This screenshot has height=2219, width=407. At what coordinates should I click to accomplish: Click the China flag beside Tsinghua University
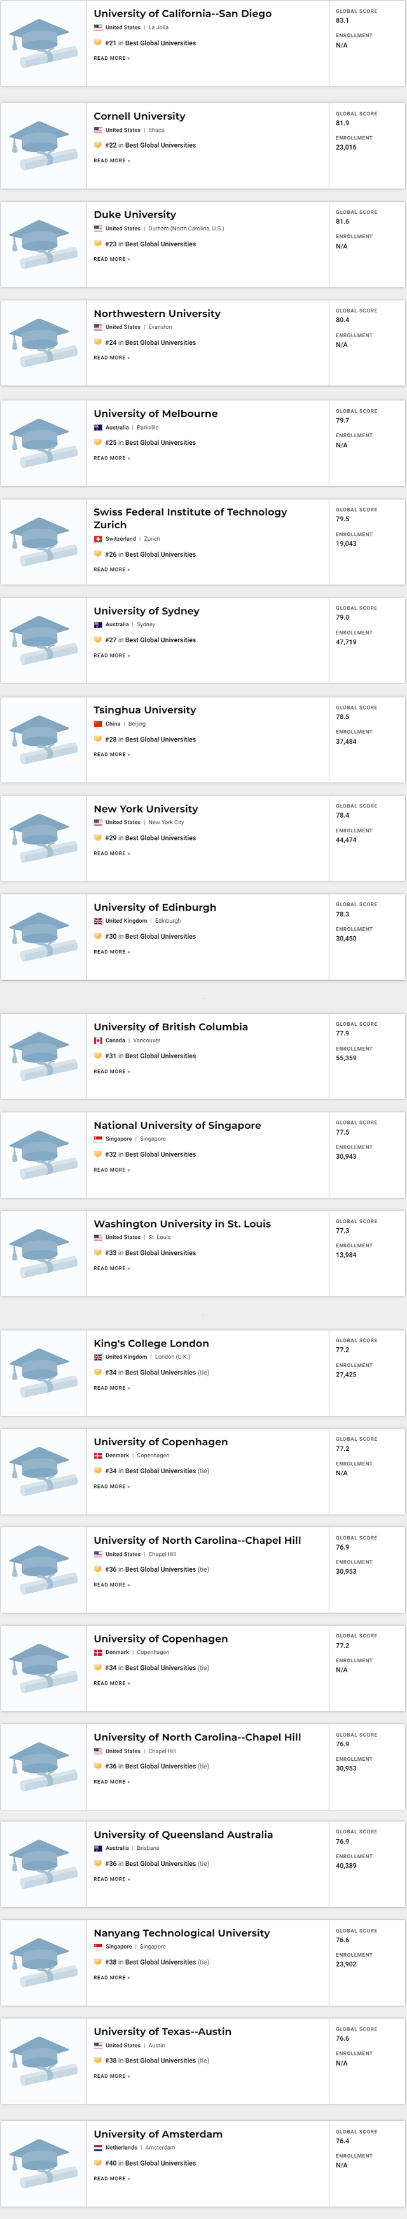(97, 724)
